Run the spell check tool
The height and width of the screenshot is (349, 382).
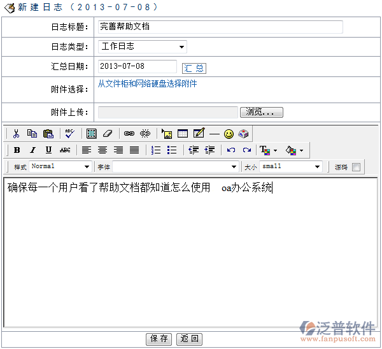(x=69, y=134)
